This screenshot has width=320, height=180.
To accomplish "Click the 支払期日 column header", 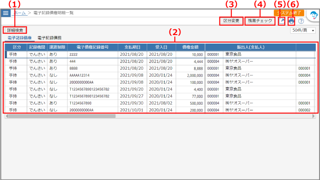I will click(132, 47).
